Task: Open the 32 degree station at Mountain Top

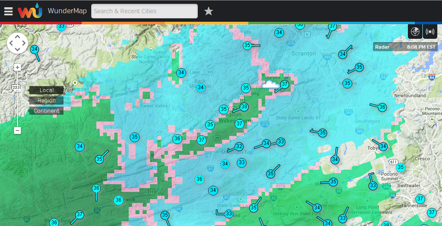Action: coord(239,146)
